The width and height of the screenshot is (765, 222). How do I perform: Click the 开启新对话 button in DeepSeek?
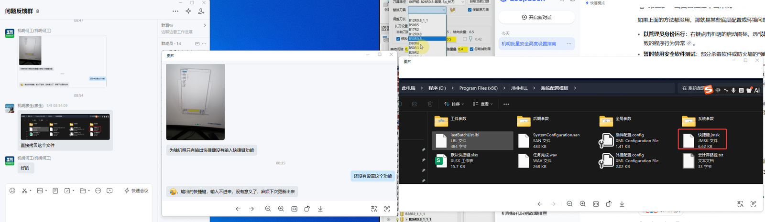tap(536, 17)
